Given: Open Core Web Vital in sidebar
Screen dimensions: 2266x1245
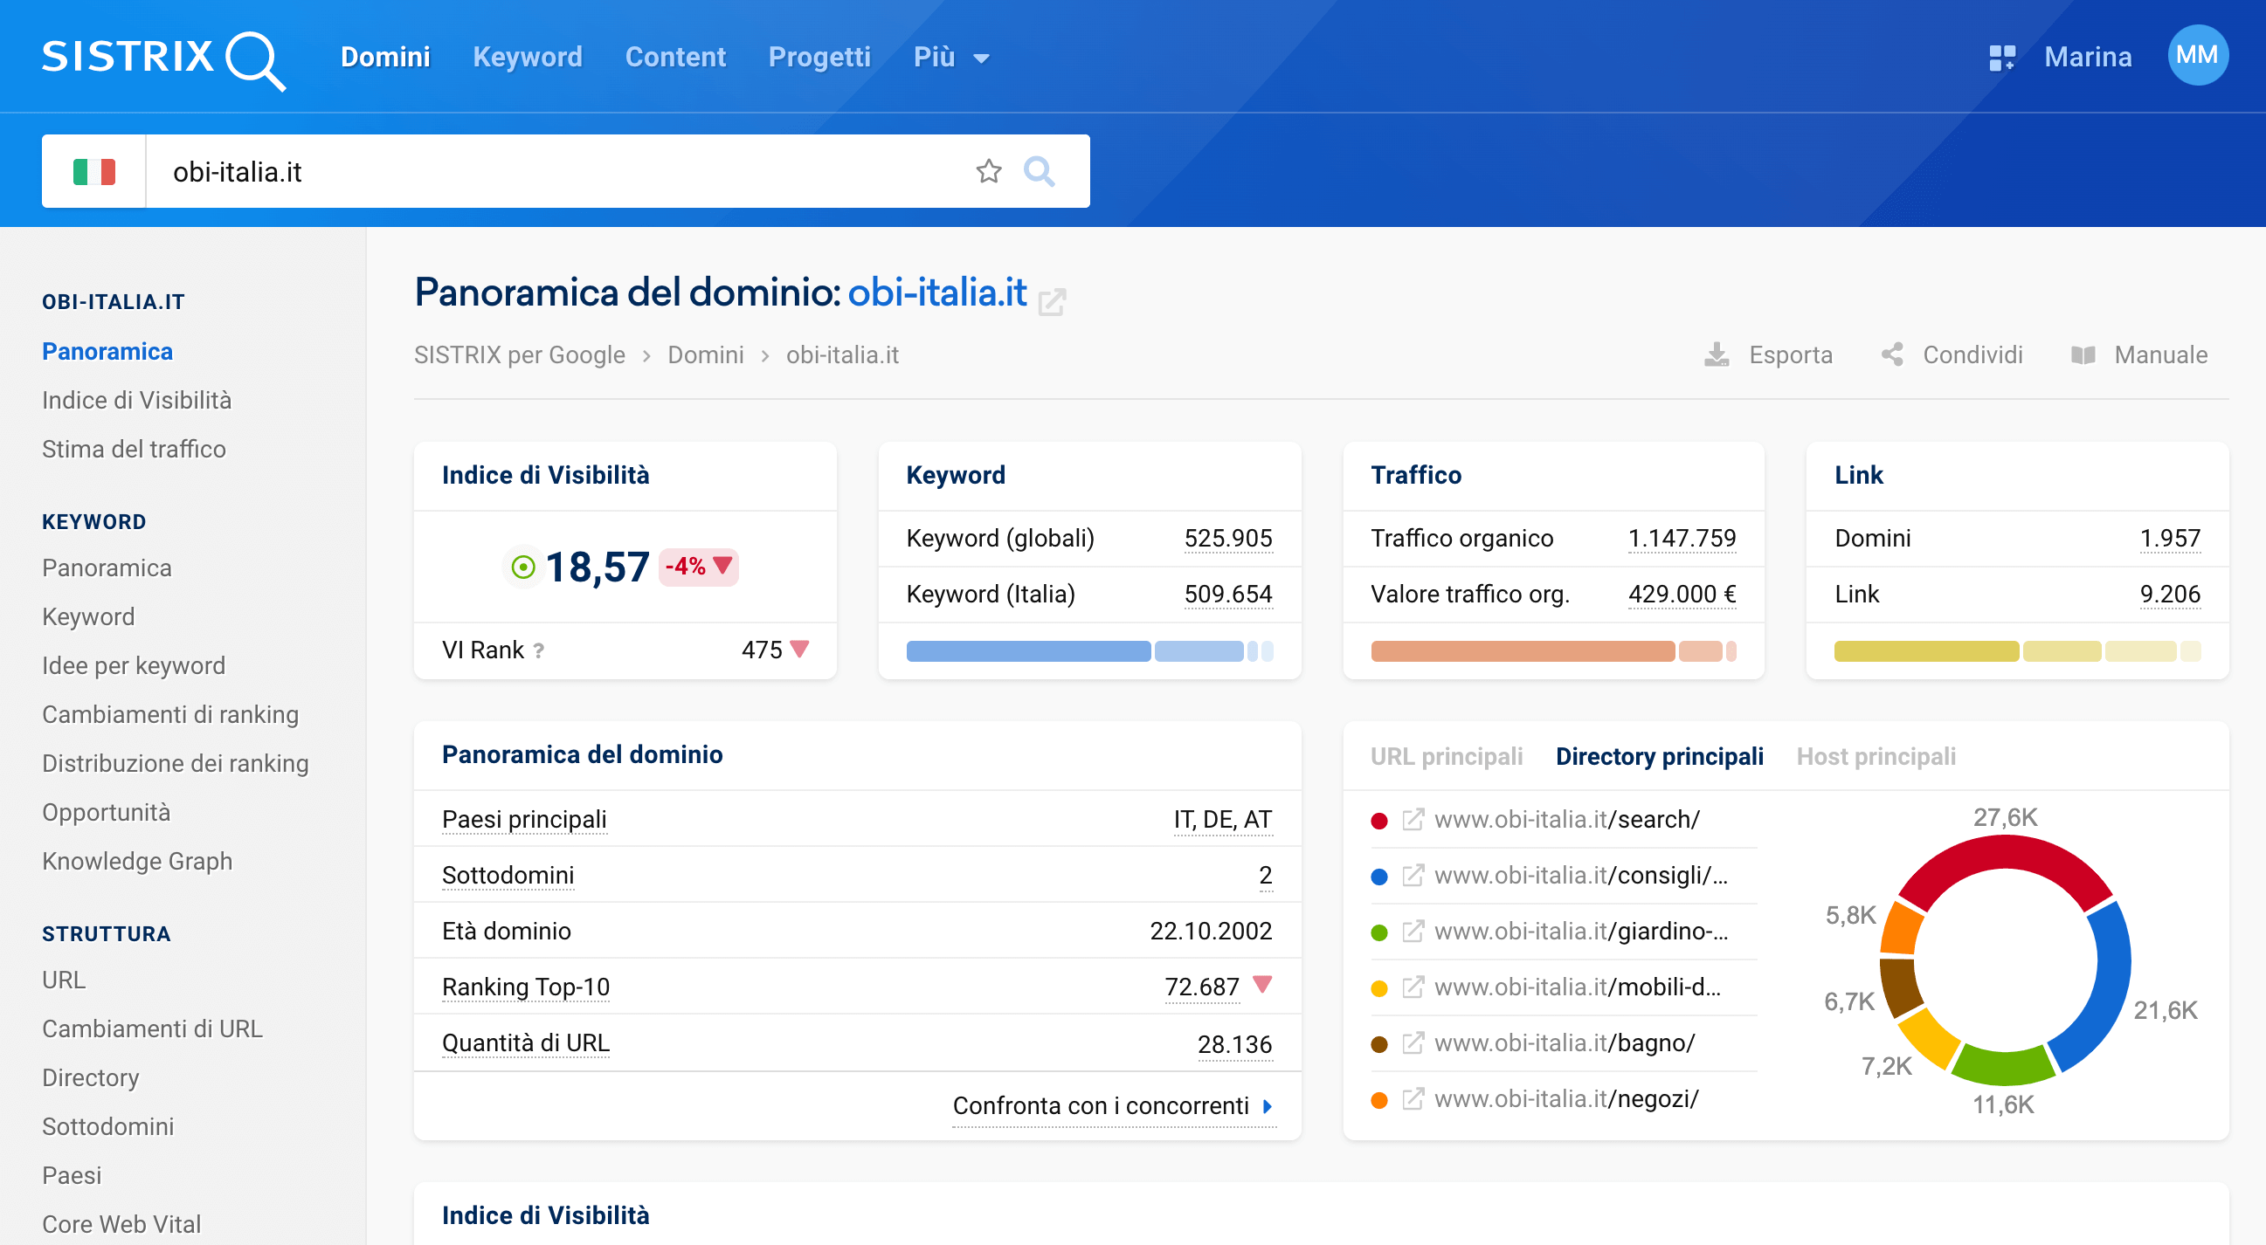Looking at the screenshot, I should pos(121,1224).
